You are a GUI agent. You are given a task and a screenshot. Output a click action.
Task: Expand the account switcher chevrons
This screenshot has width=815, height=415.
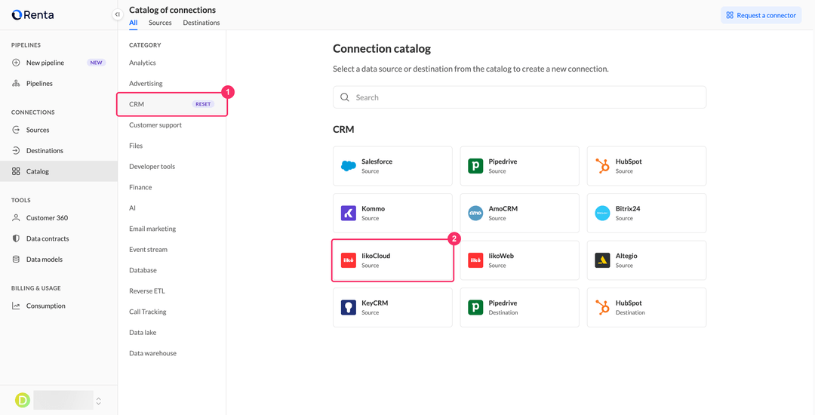[98, 401]
